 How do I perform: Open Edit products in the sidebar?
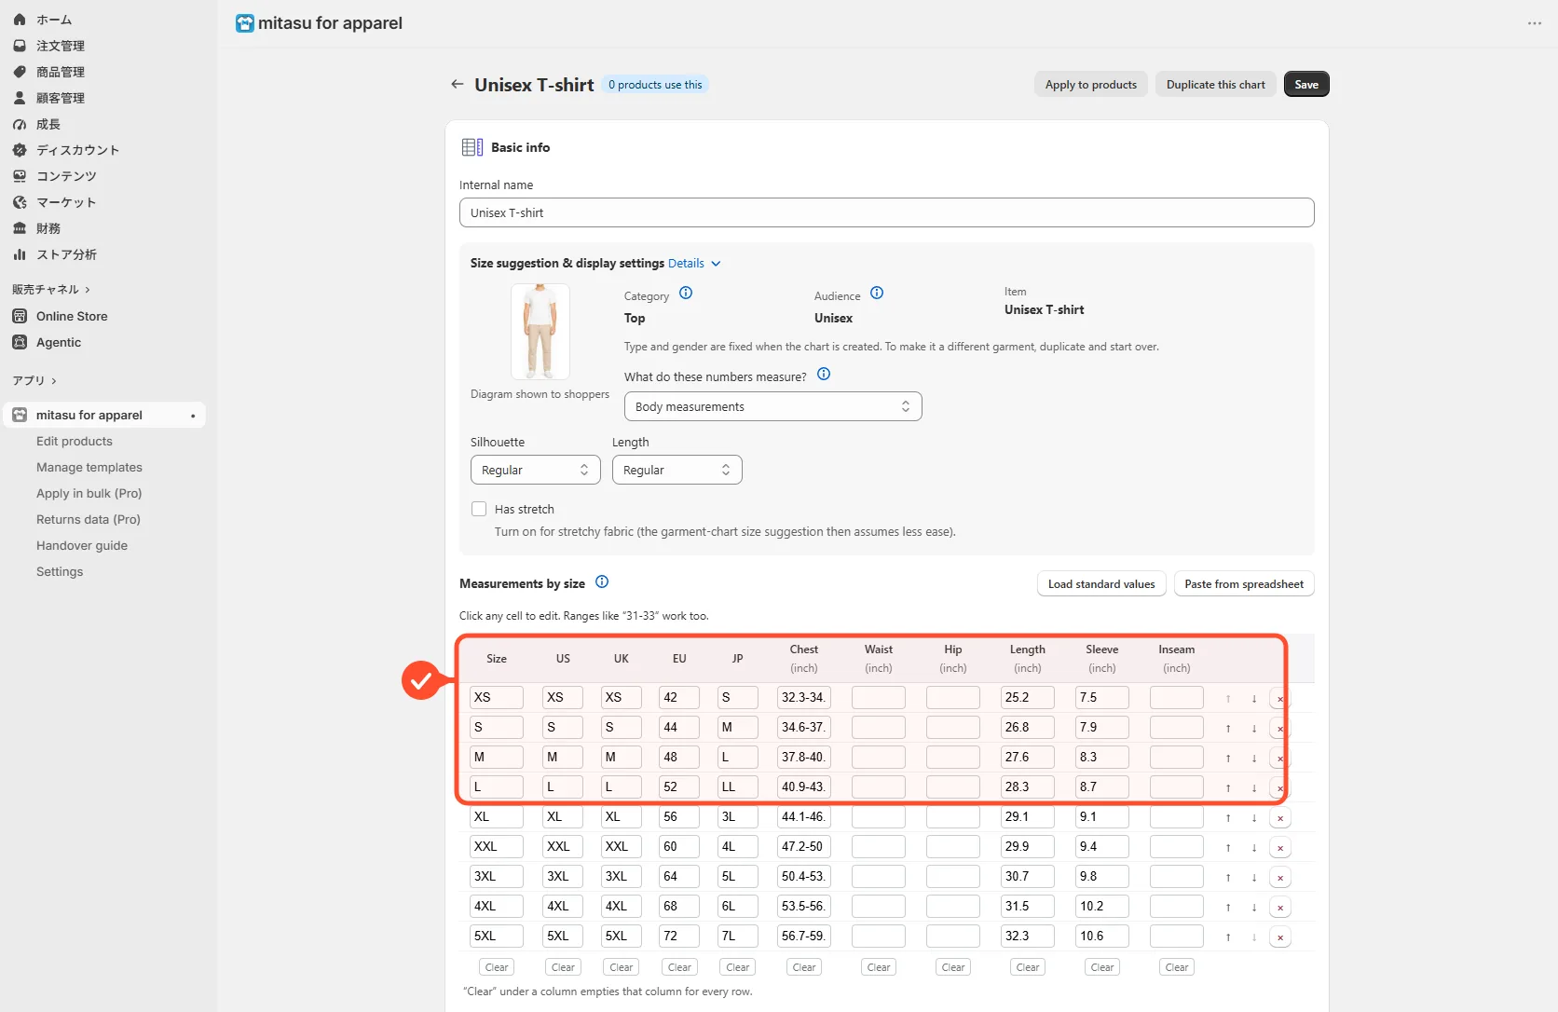click(x=75, y=441)
